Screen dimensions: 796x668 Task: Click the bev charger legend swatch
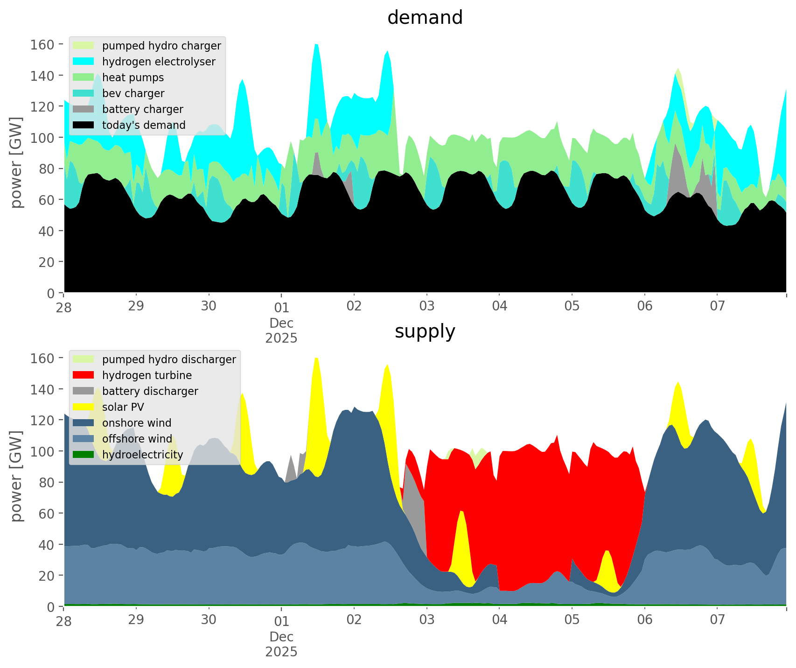click(83, 93)
